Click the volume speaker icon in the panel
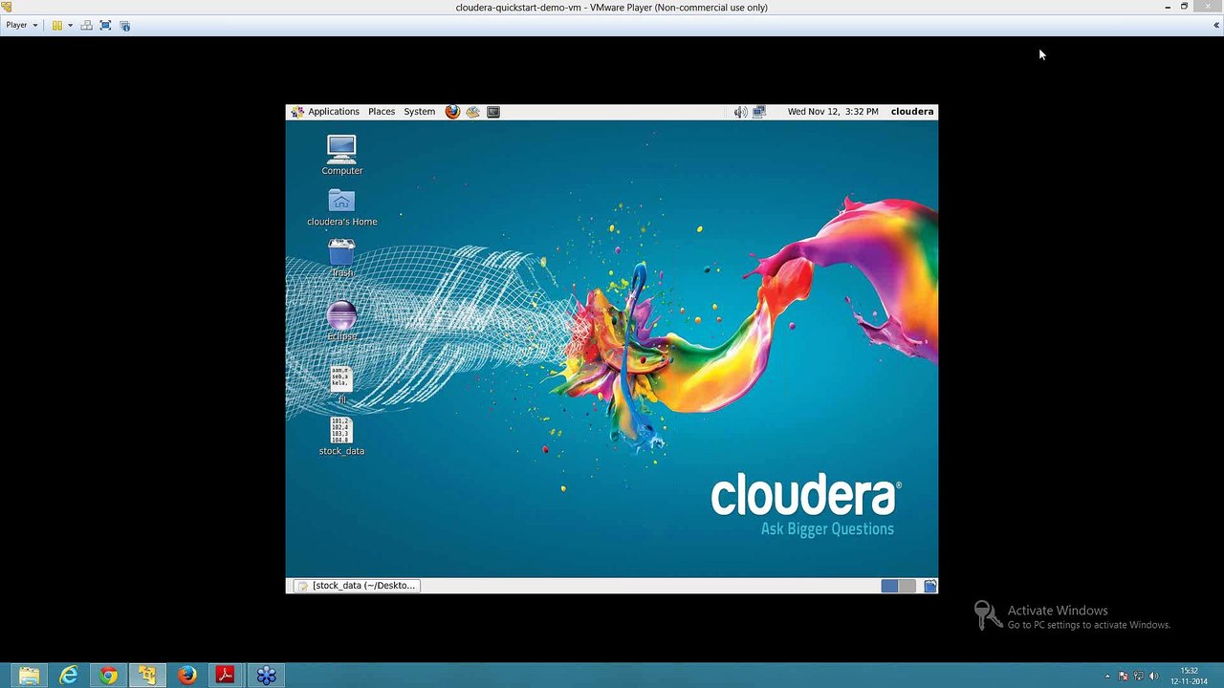Viewport: 1224px width, 688px height. [x=739, y=112]
